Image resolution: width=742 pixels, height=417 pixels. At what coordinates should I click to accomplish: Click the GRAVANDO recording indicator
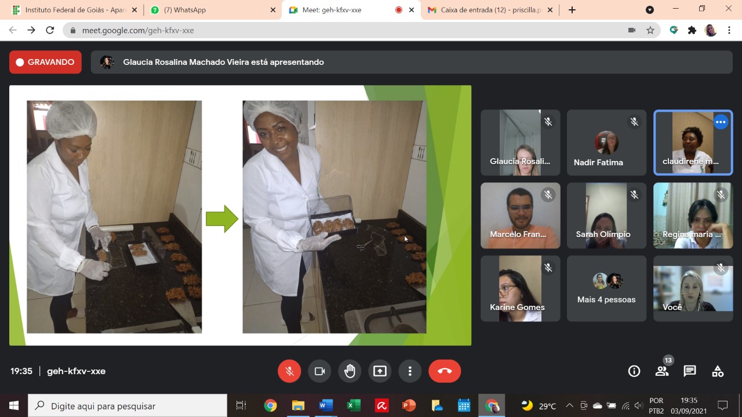click(x=45, y=62)
